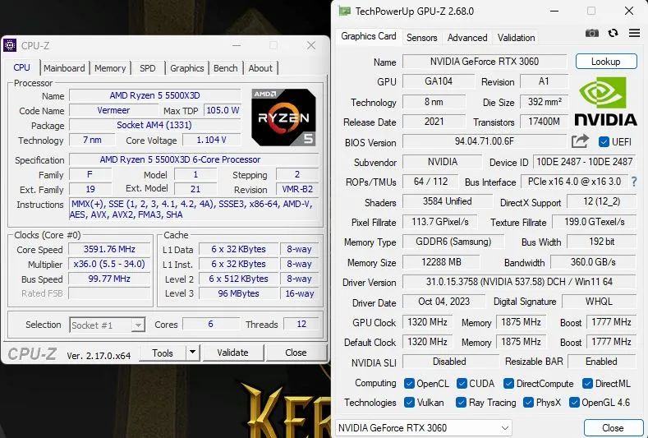Click the NVIDIA logo in GPU-Z
The width and height of the screenshot is (648, 438).
(x=605, y=102)
